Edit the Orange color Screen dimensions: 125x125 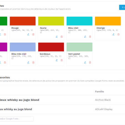point(114,34)
